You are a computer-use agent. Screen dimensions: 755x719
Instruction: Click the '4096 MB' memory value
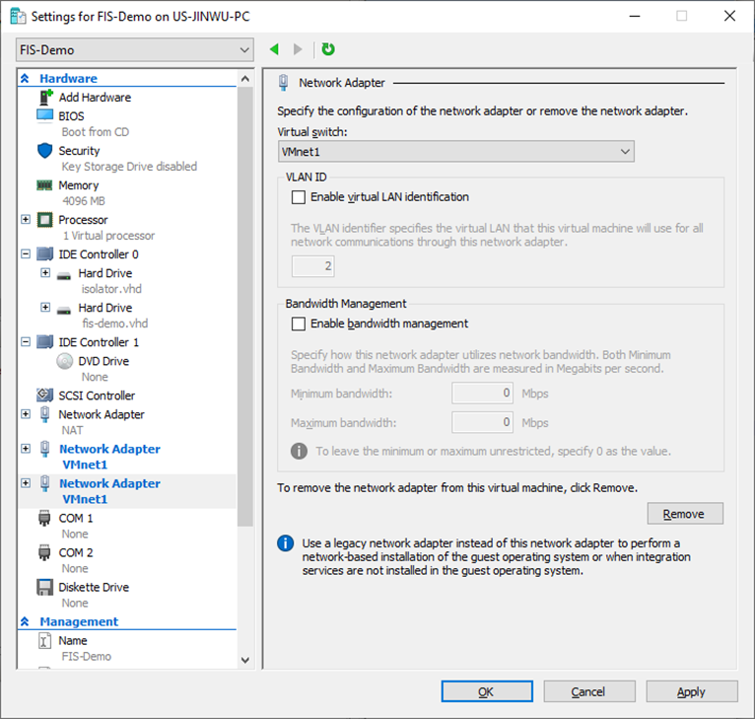coord(84,201)
